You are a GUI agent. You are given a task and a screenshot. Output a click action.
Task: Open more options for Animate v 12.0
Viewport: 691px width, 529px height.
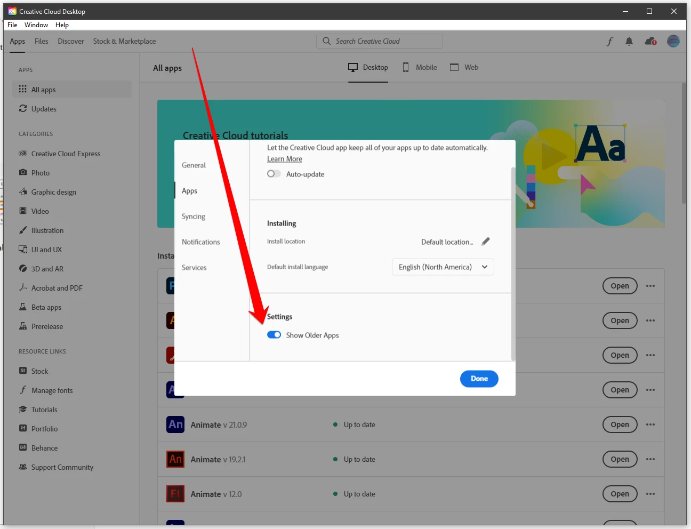[650, 494]
